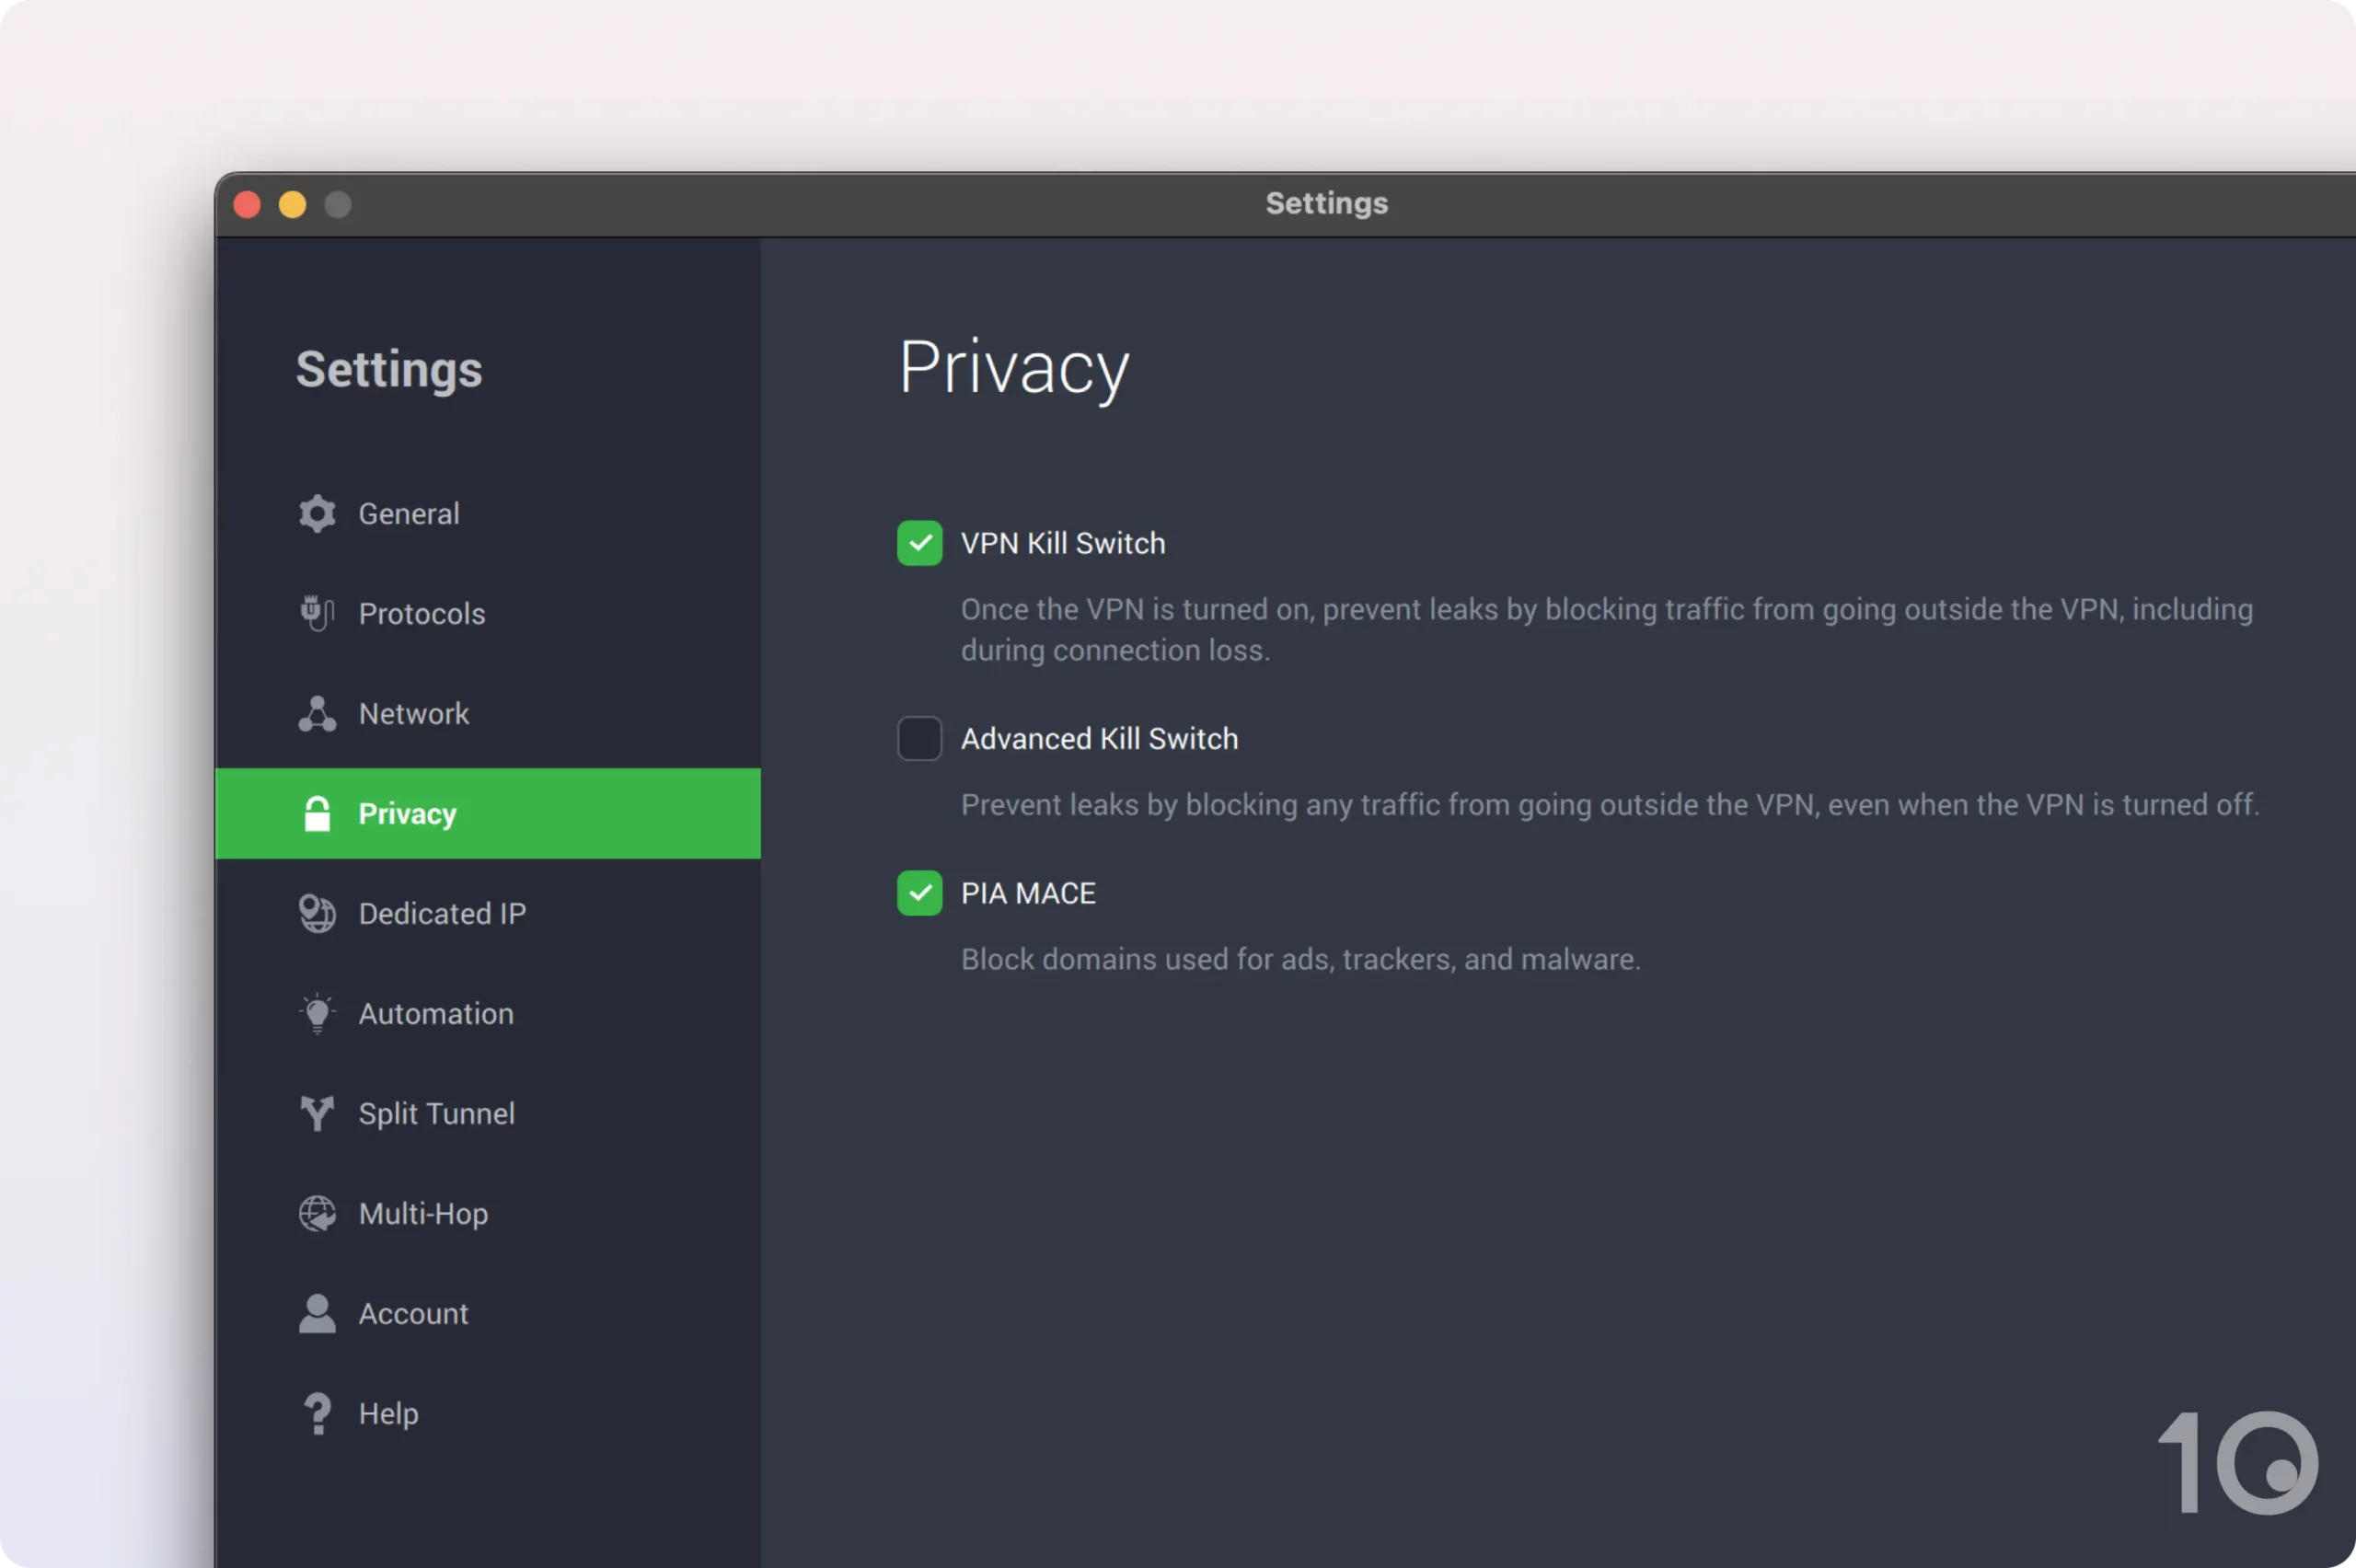This screenshot has height=1568, width=2356.
Task: Go to the Multi-Hop settings
Action: click(487, 1213)
